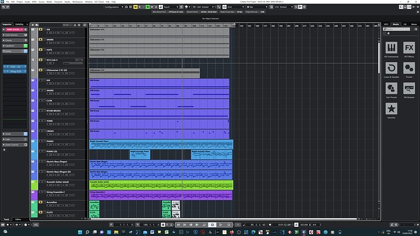Mute the HATS track
420x236 pixels.
(40, 50)
